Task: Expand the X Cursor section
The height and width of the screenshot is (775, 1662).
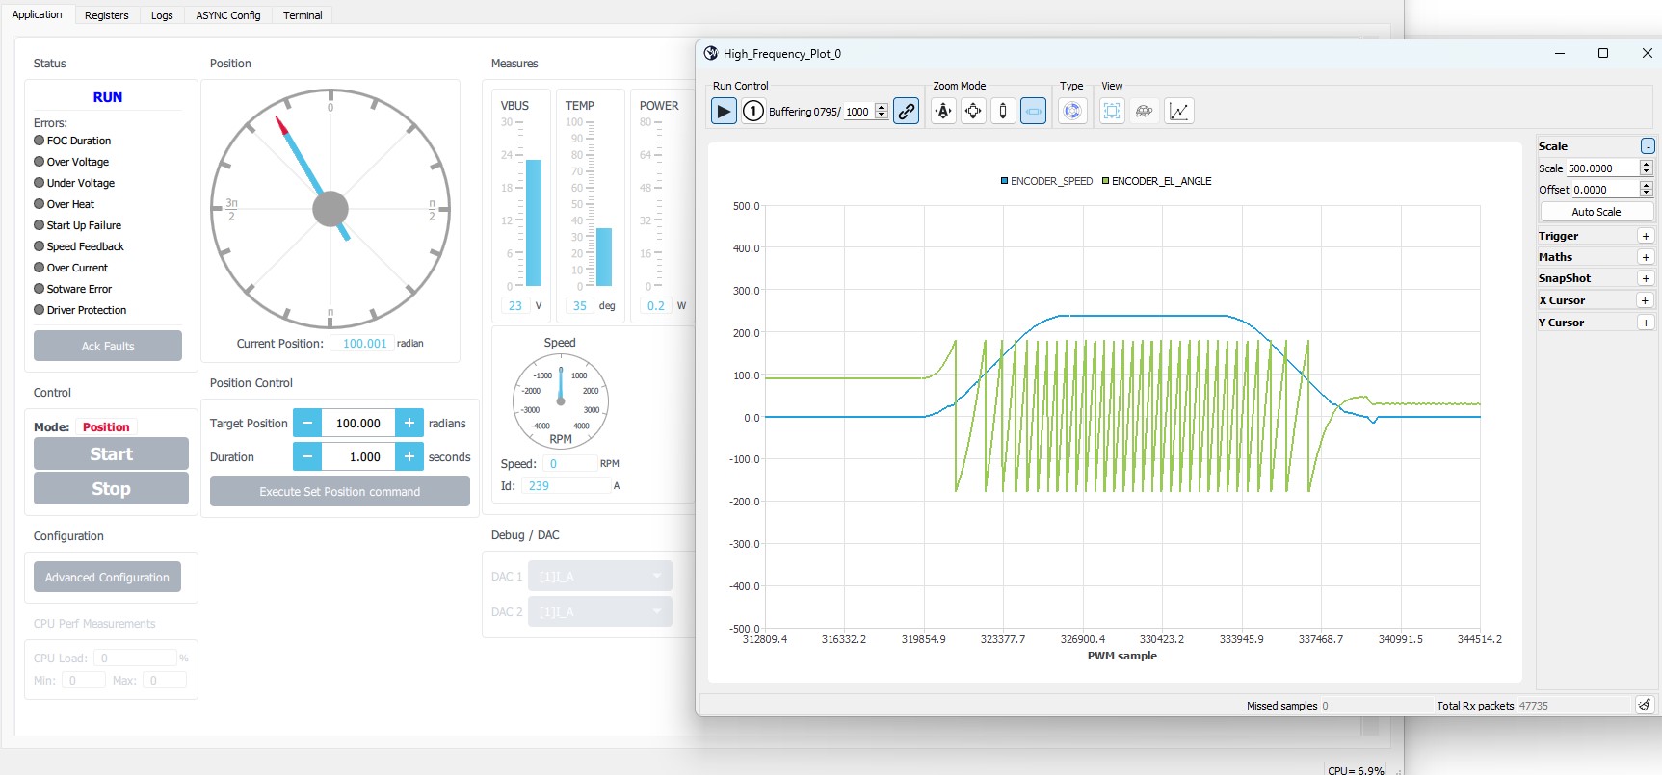Action: [x=1646, y=300]
